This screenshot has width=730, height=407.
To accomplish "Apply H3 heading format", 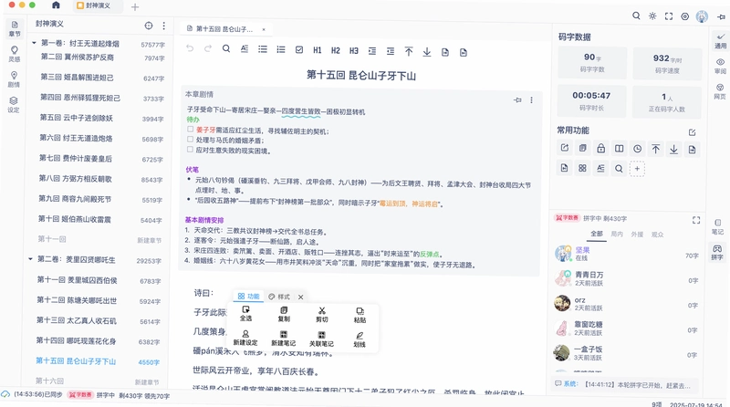I will 354,51.
